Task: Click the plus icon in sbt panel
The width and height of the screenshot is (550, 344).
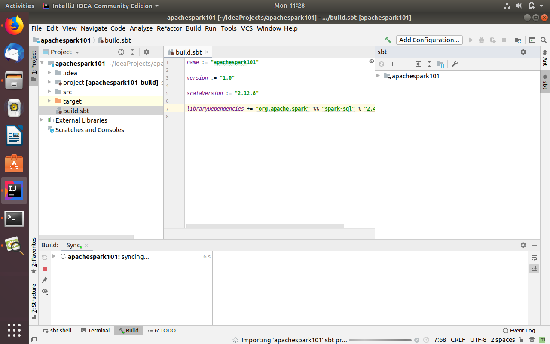Action: [393, 64]
